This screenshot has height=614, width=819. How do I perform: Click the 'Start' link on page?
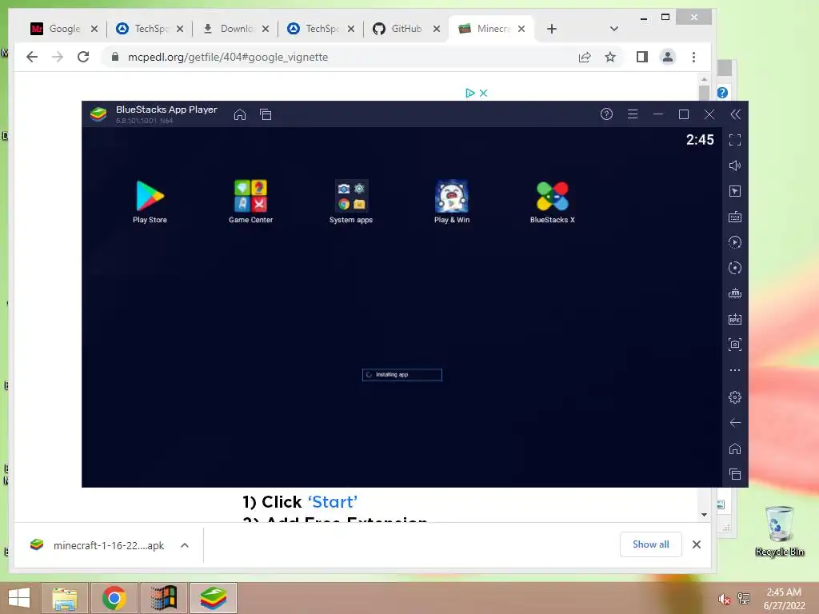333,502
